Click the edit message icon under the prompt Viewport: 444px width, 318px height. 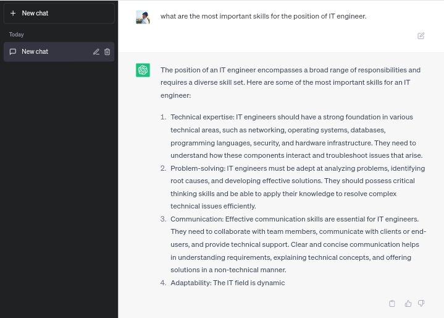pos(421,36)
